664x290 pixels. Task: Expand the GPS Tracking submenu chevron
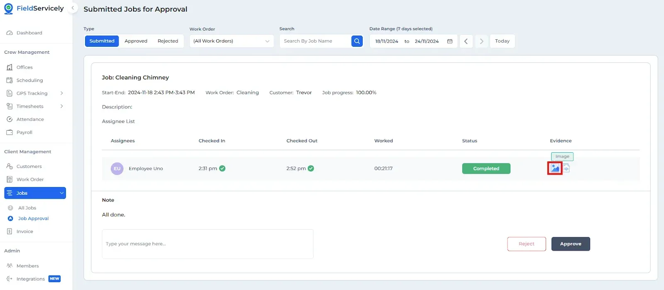(61, 93)
